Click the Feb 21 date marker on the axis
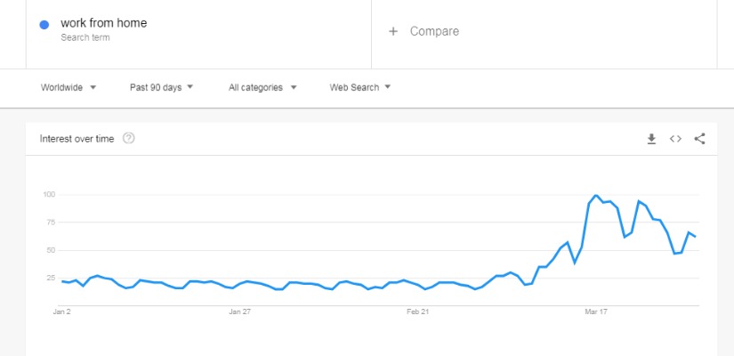Viewport: 734px width, 356px height. (417, 312)
